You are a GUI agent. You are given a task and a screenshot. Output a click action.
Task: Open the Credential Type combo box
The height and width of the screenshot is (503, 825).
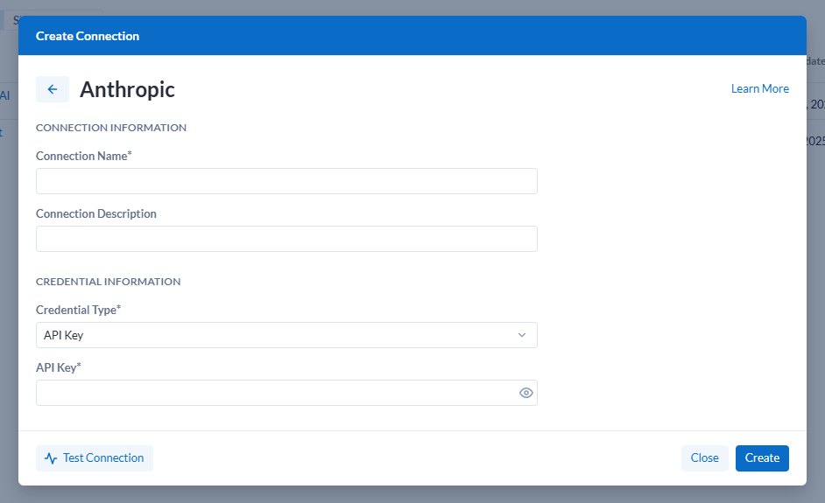click(x=280, y=335)
